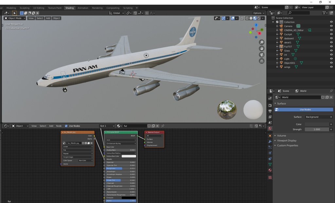
Task: Open the Add menu in the 3D viewport
Action: pyautogui.click(x=48, y=18)
